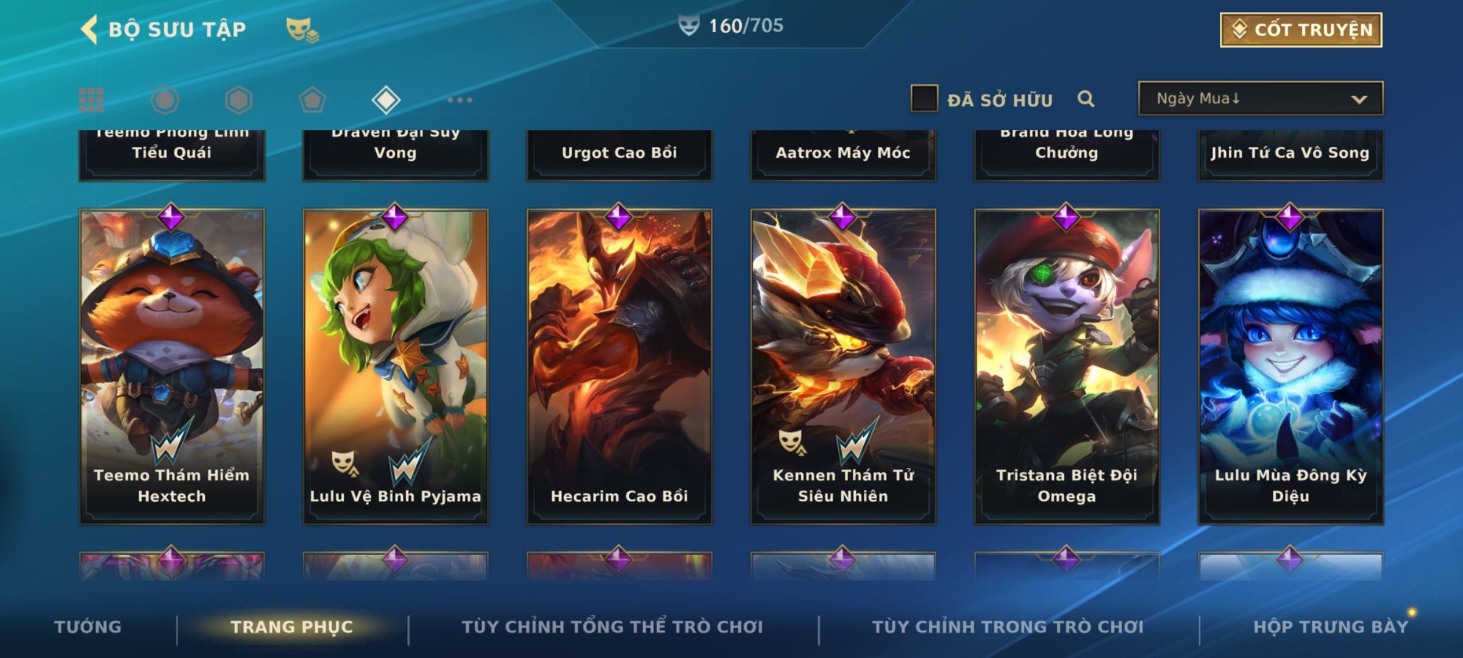The height and width of the screenshot is (658, 1463).
Task: Go back using the Bộ Sưu Tập arrow
Action: [x=89, y=29]
